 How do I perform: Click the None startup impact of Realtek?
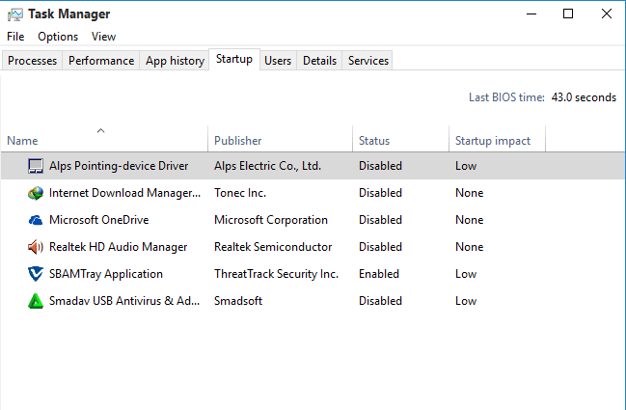click(470, 247)
